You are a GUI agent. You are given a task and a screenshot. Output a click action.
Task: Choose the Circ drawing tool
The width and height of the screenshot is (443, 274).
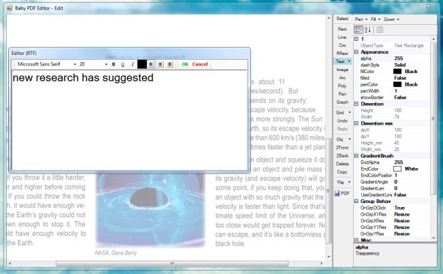point(342,46)
